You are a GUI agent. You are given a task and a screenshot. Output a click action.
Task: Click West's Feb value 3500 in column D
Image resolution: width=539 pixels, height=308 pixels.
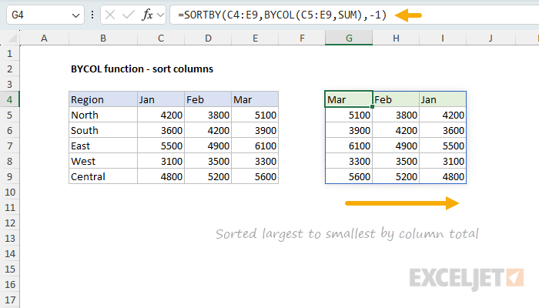(208, 161)
